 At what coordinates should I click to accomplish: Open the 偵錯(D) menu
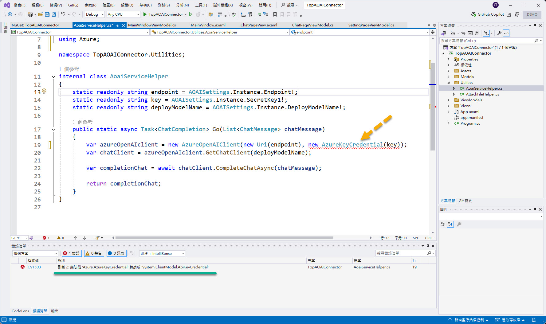127,5
